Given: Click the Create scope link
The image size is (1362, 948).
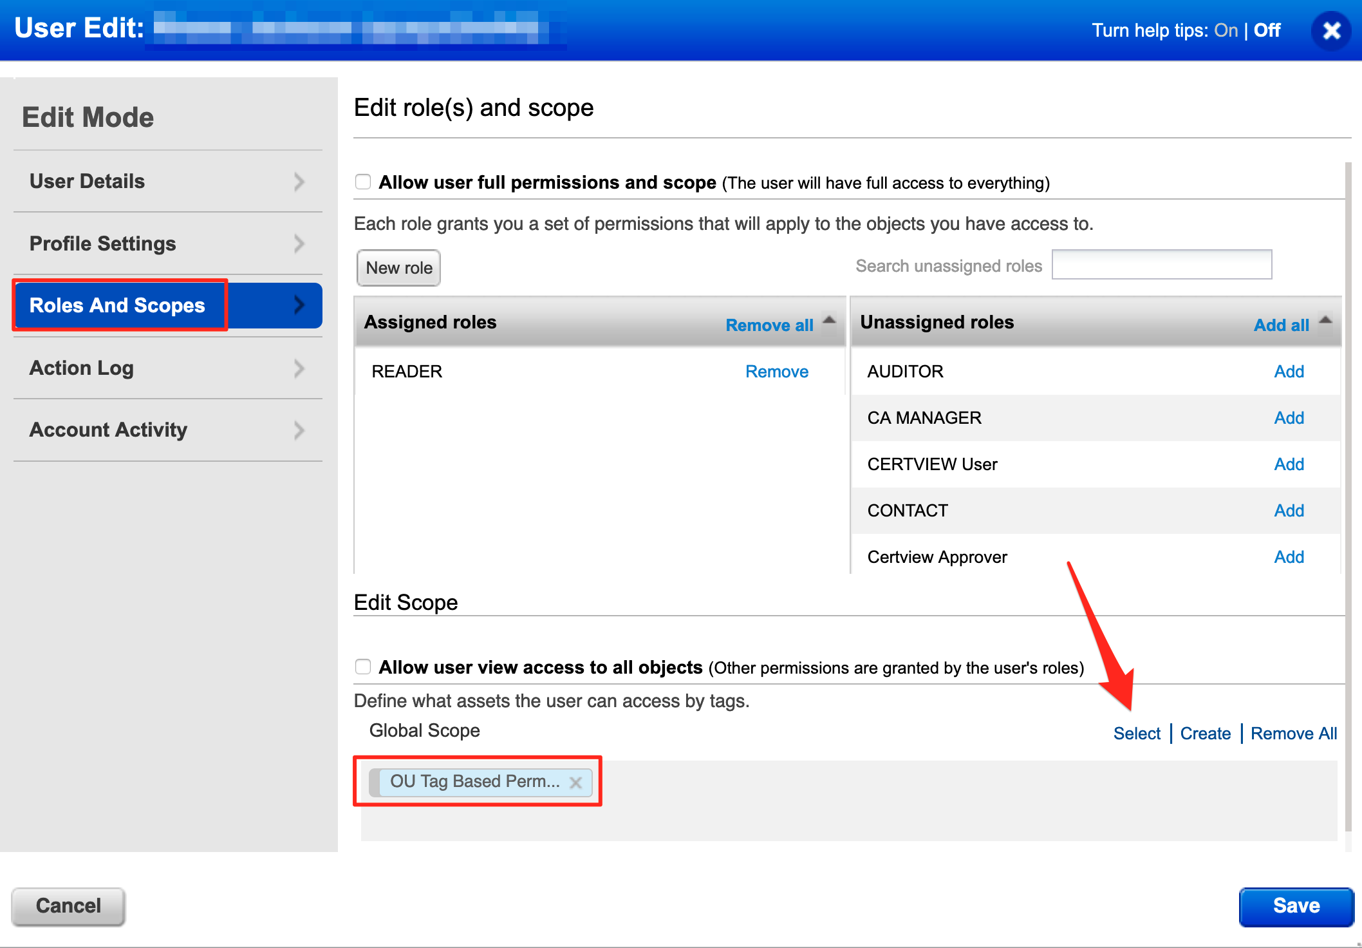Looking at the screenshot, I should pos(1205,733).
